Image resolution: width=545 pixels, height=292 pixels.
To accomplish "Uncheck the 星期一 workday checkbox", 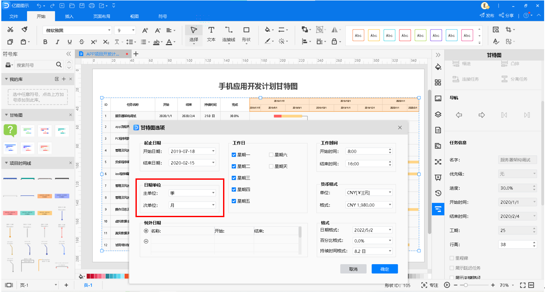I will pos(234,155).
